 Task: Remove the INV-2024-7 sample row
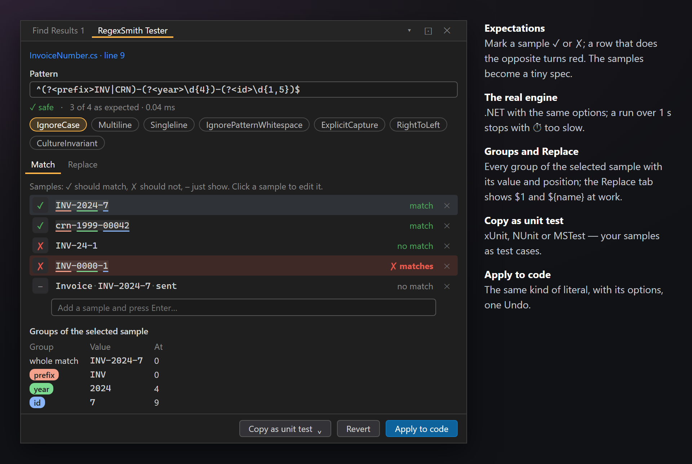[447, 205]
